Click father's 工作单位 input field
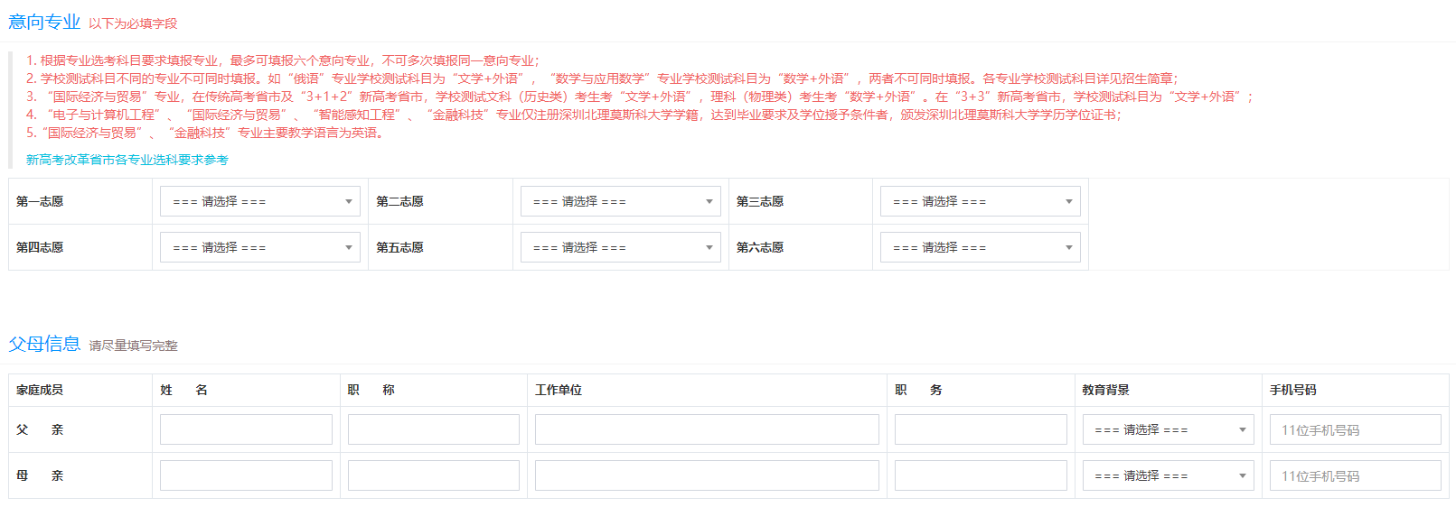This screenshot has width=1456, height=507. tap(707, 429)
